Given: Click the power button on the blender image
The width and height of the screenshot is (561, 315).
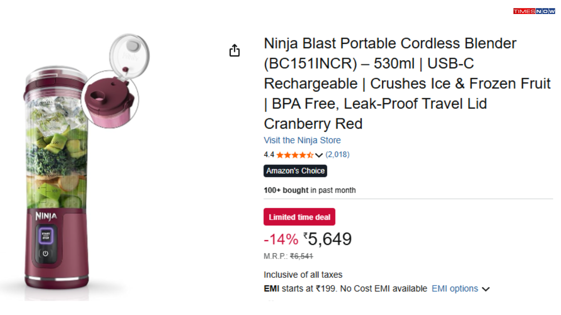Looking at the screenshot, I should pyautogui.click(x=45, y=253).
